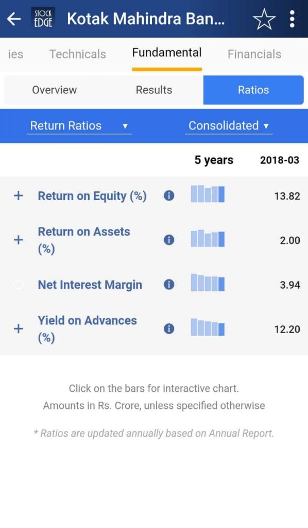
Task: Expand the Yield on Advances row
Action: coord(19,328)
